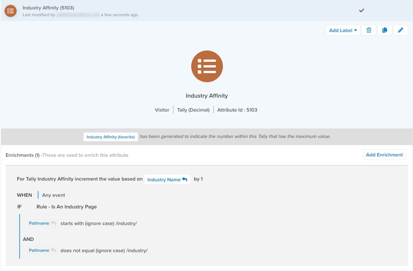Click the Enrichments (1) section heading
This screenshot has height=271, width=413.
[x=22, y=155]
